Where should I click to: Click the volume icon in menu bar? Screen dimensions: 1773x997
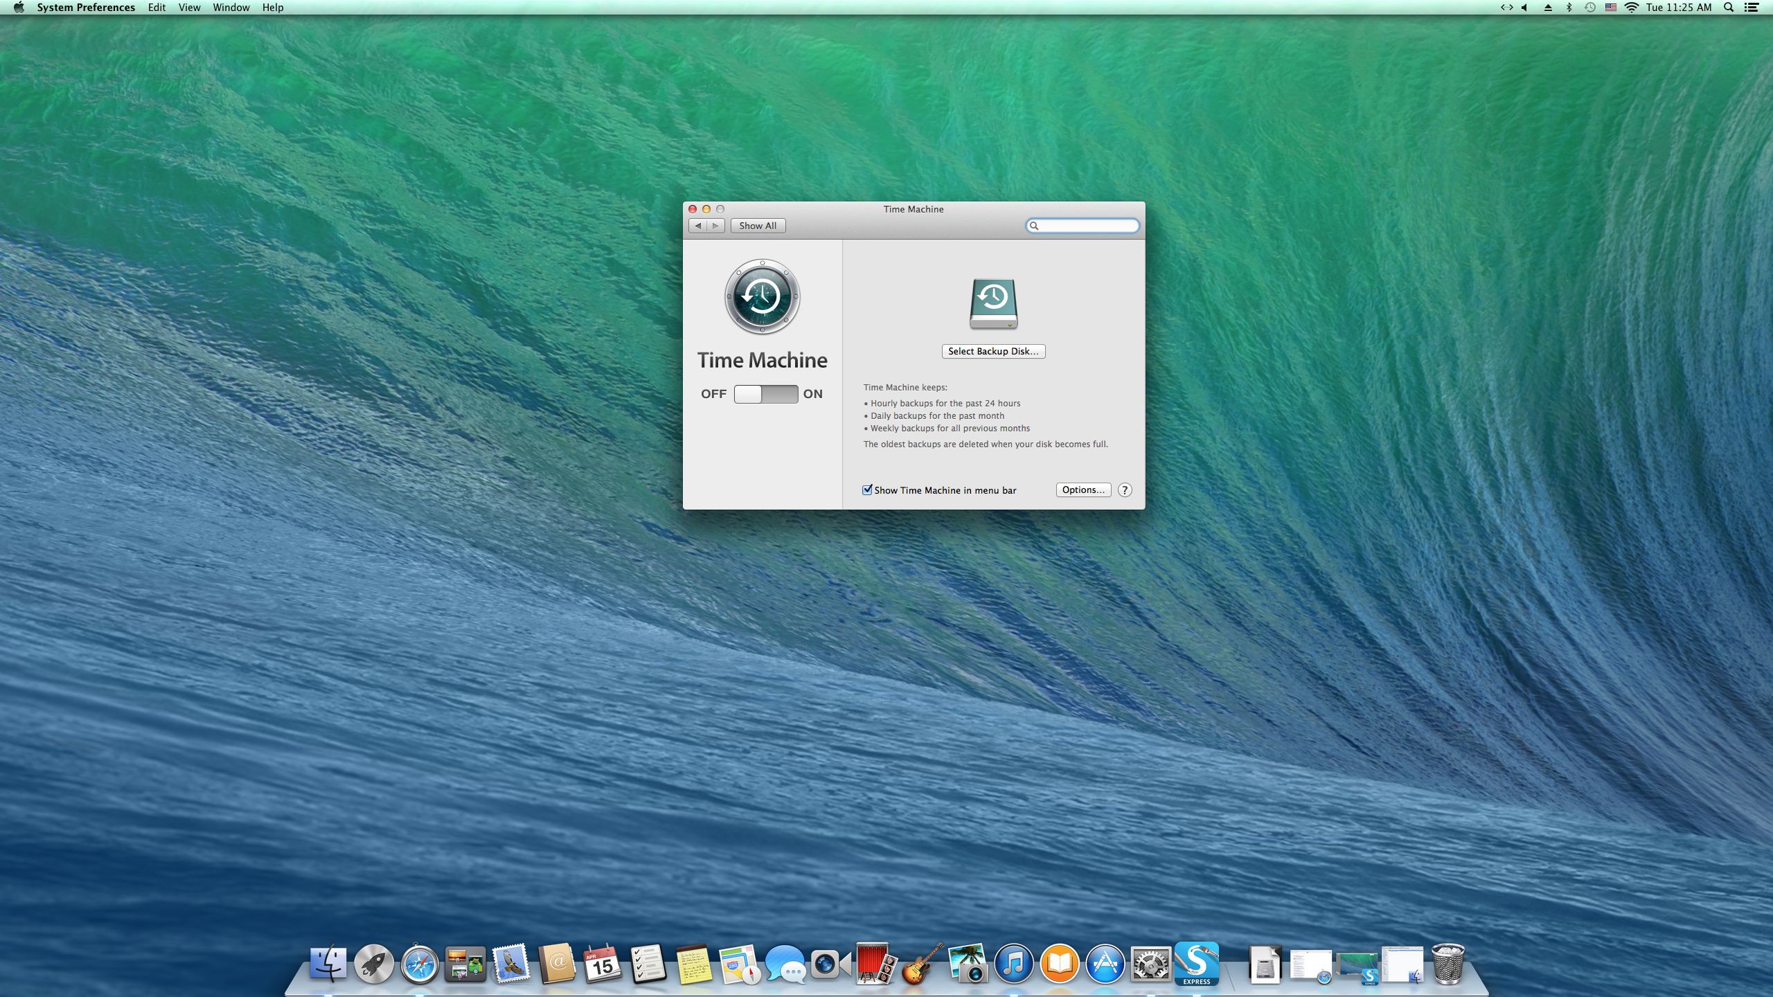tap(1524, 8)
